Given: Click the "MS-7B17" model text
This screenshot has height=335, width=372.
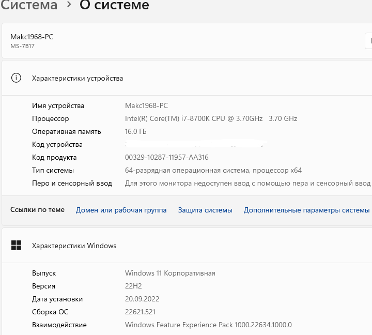Looking at the screenshot, I should click(x=22, y=46).
